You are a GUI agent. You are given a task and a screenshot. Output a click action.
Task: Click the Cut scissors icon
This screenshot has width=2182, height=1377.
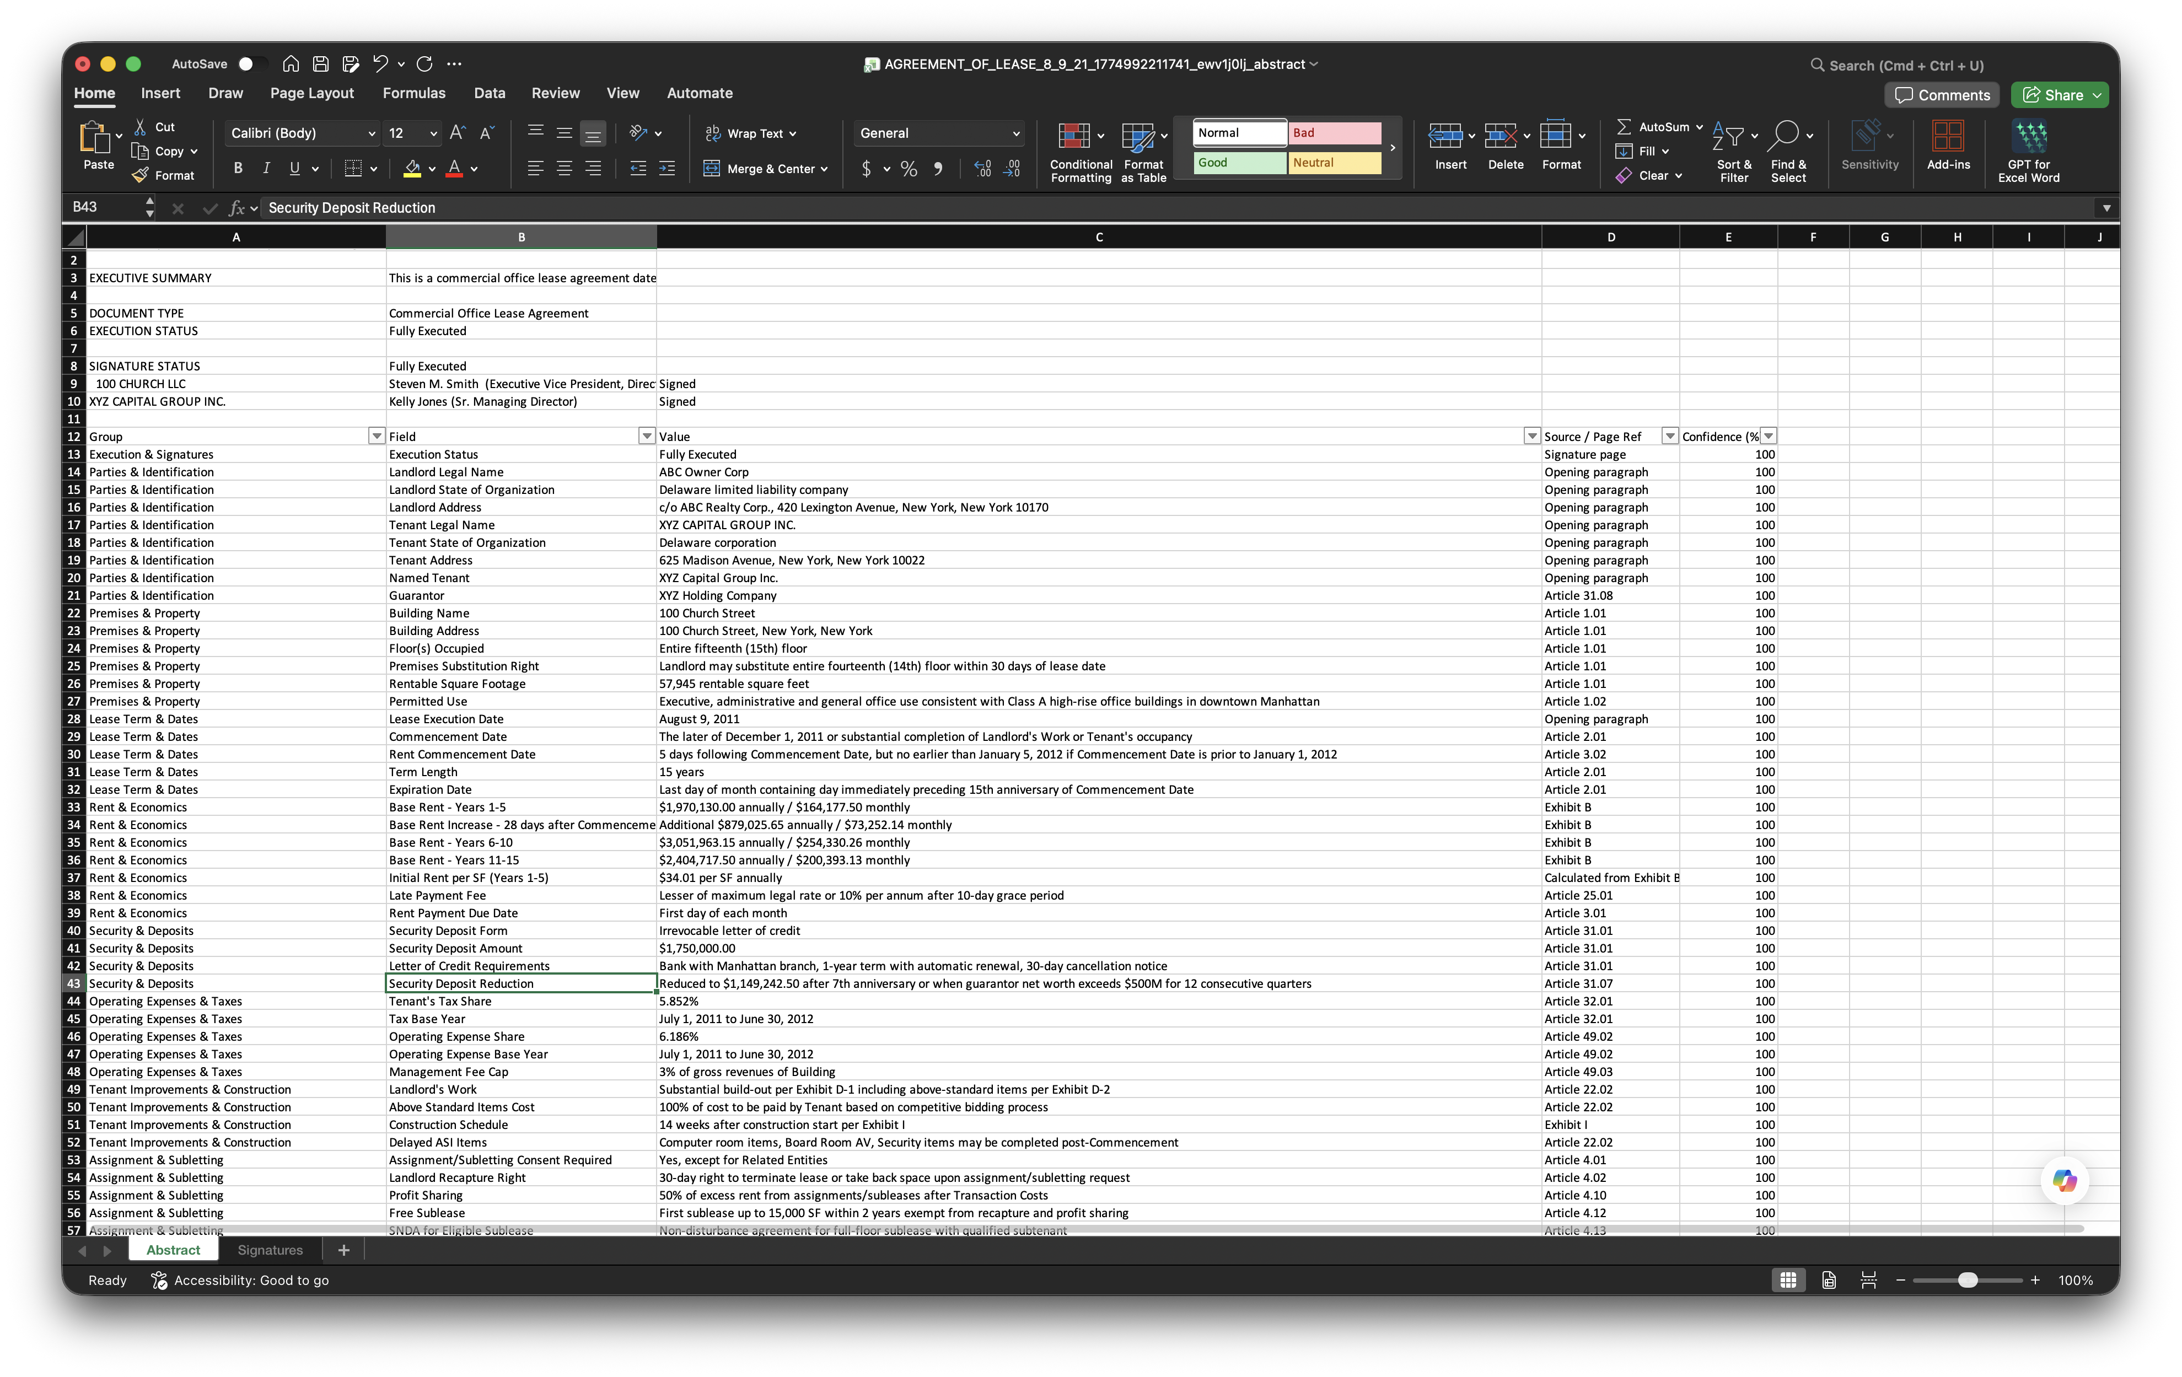[x=141, y=127]
